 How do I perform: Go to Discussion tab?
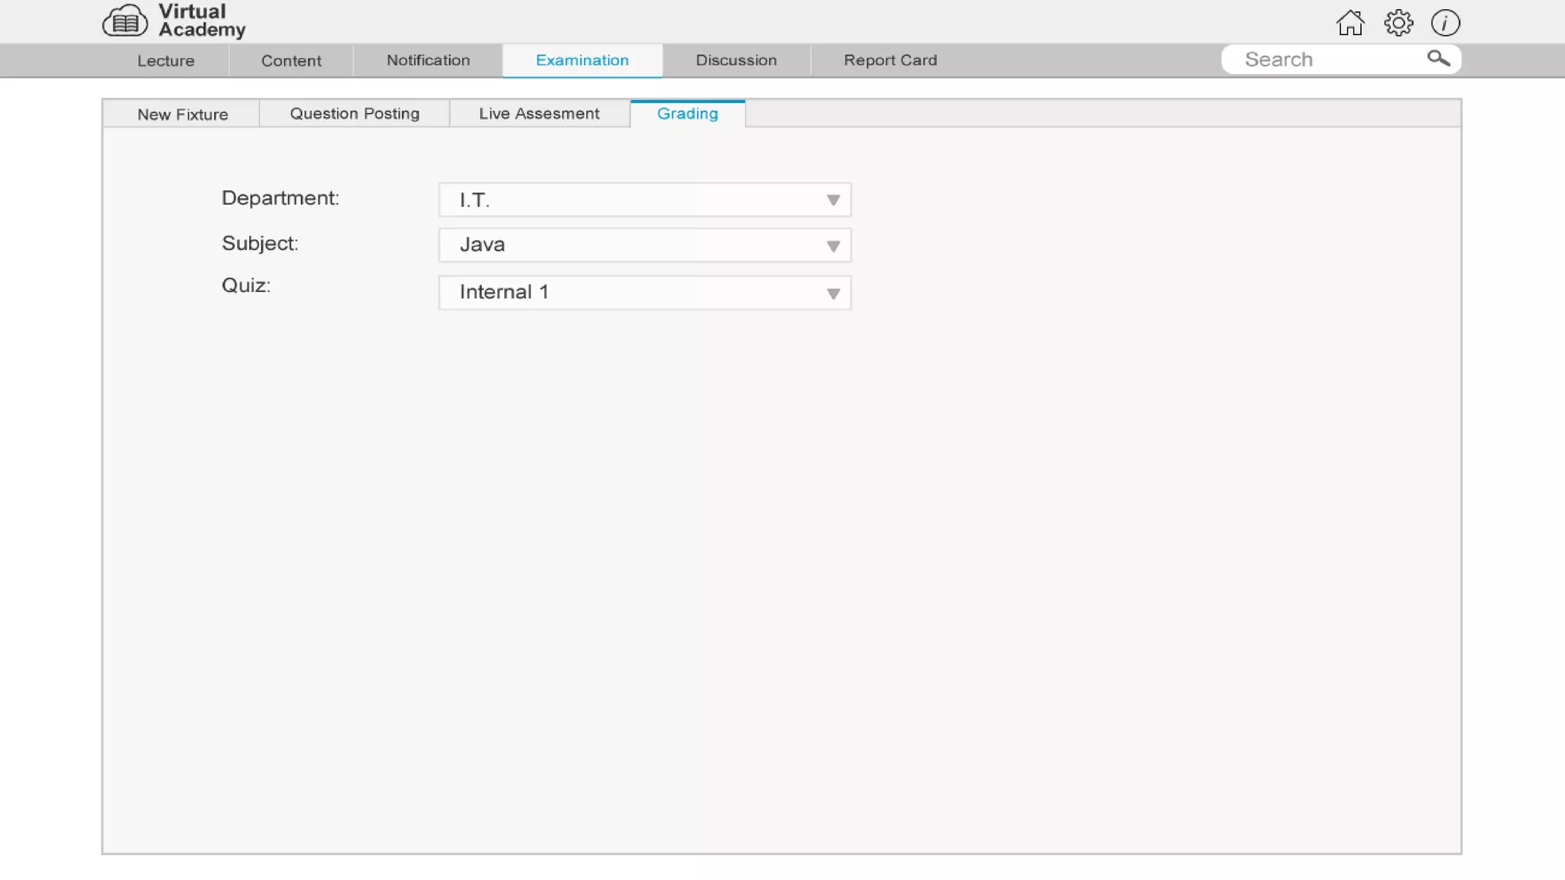pos(736,60)
